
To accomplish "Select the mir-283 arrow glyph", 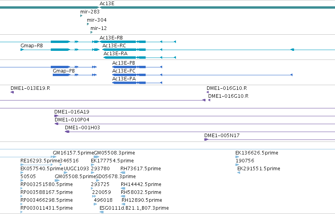I will click(81, 16).
